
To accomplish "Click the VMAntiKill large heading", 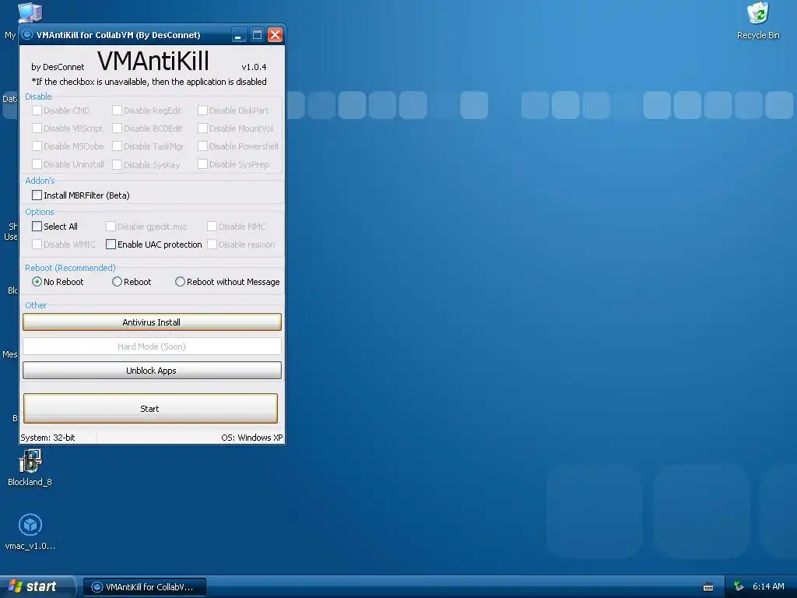I will click(153, 61).
